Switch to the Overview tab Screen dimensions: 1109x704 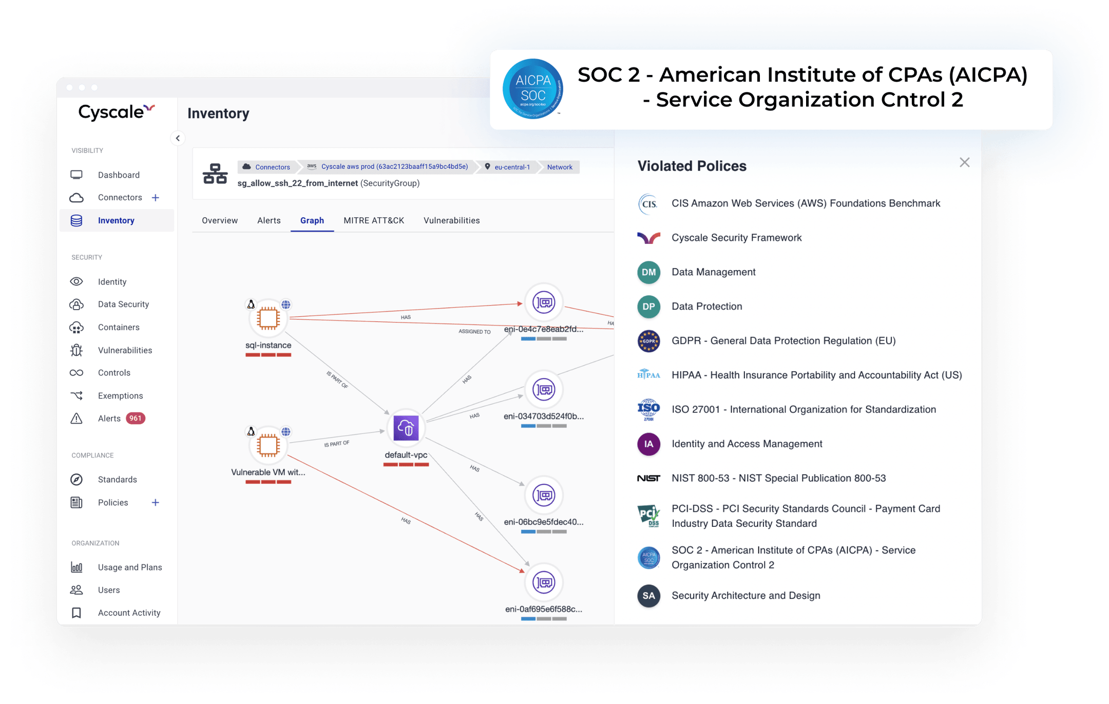tap(220, 220)
